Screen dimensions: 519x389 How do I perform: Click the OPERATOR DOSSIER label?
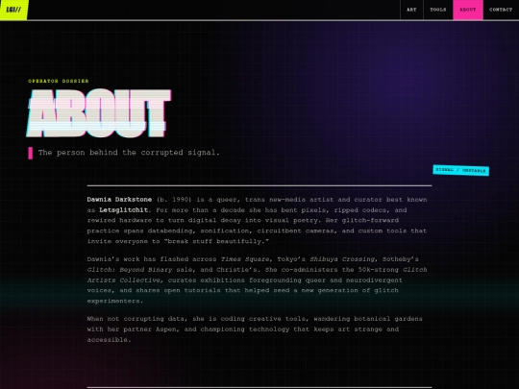pos(59,81)
